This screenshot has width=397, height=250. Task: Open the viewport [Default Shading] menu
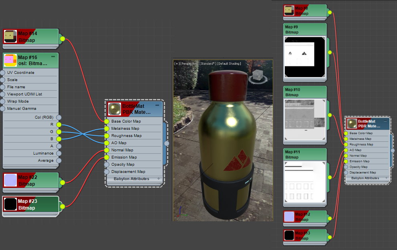(229, 63)
